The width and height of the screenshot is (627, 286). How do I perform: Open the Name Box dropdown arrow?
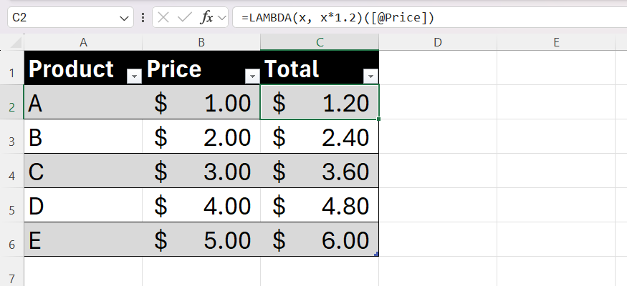pos(123,18)
